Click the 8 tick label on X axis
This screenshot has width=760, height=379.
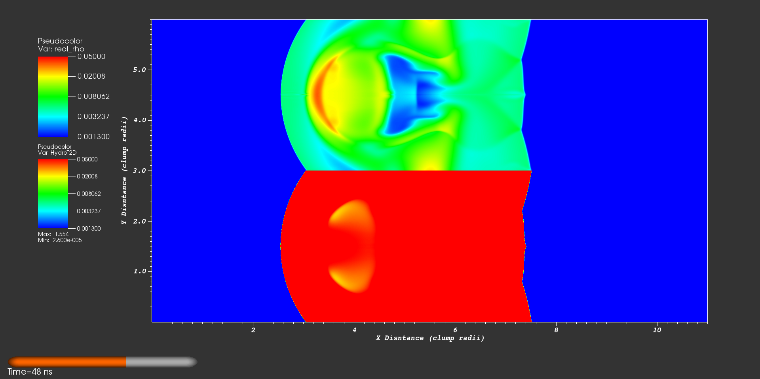pyautogui.click(x=556, y=330)
